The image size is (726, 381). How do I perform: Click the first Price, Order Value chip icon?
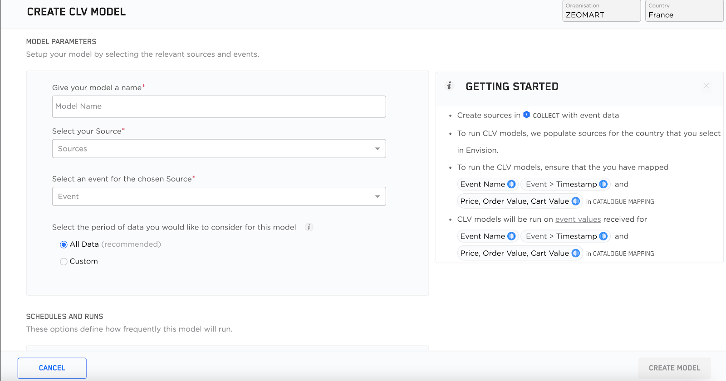pos(575,201)
